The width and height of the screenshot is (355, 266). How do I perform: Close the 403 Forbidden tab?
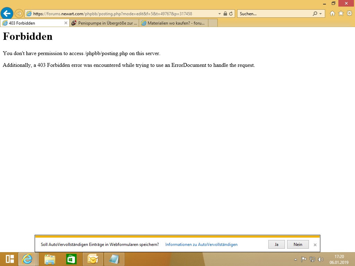pyautogui.click(x=66, y=23)
